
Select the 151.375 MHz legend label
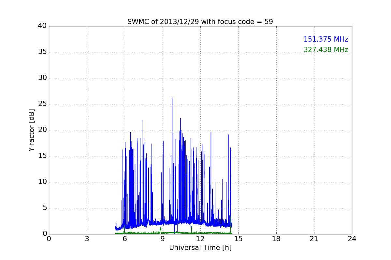pos(326,39)
